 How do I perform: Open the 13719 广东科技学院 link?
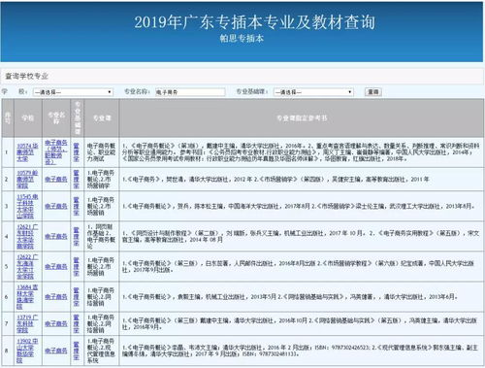(27, 323)
